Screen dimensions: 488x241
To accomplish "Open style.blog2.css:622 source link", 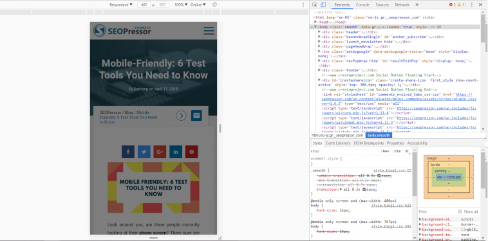I will click(391, 206).
